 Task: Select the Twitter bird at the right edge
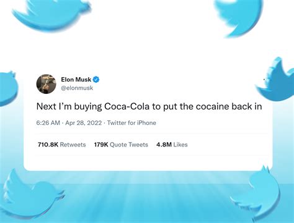pyautogui.click(x=276, y=79)
